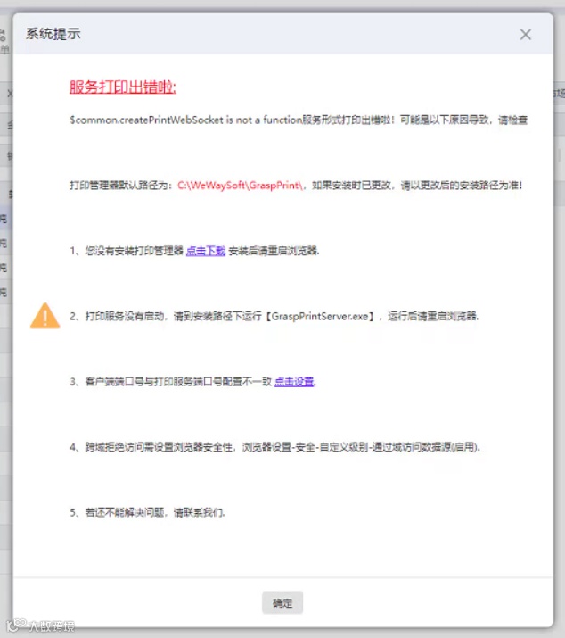The width and height of the screenshot is (565, 638).
Task: Click the 确定 button
Action: (282, 602)
